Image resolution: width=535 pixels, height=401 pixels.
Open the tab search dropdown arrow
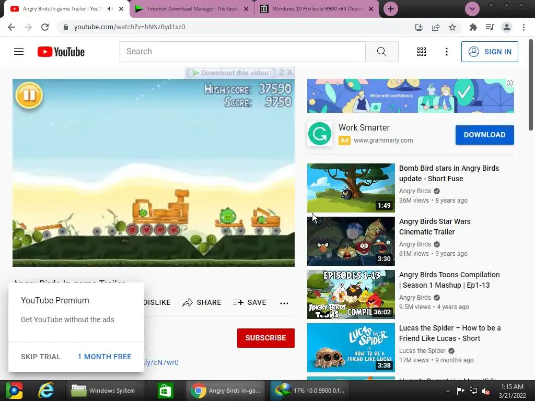[x=472, y=9]
